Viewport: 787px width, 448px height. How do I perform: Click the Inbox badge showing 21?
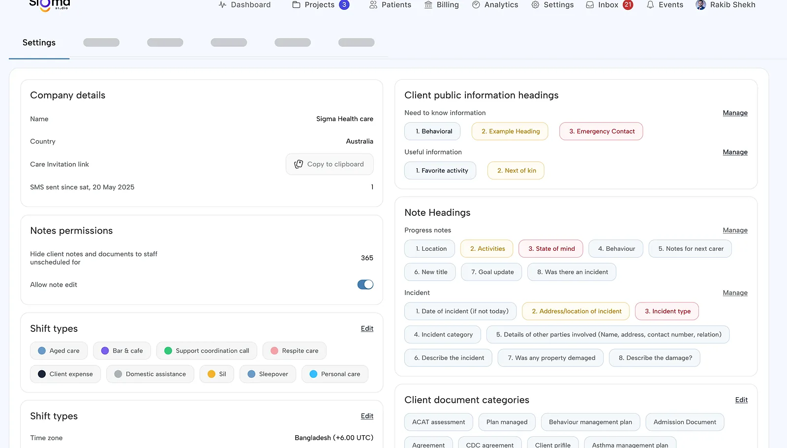tap(628, 5)
